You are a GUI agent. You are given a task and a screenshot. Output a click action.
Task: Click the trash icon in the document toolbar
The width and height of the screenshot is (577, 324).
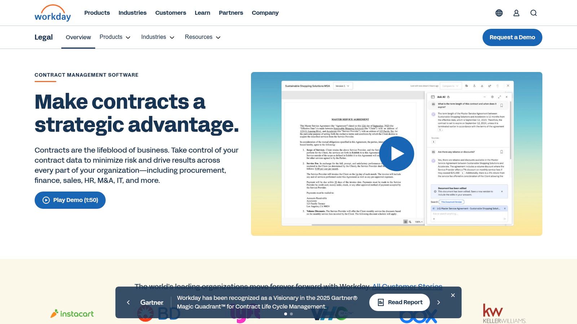click(498, 86)
